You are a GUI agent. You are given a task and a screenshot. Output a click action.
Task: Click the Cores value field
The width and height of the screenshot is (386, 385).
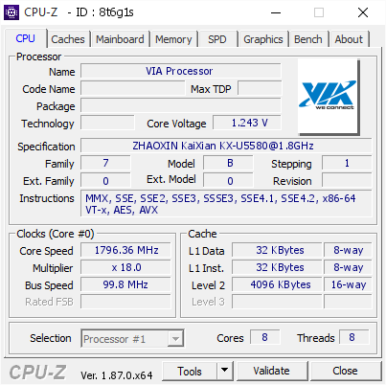(265, 337)
